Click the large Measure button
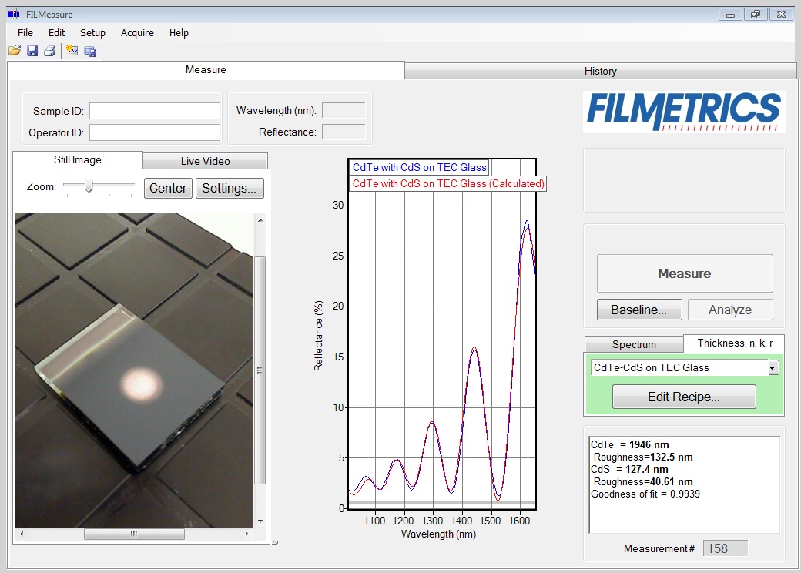 pyautogui.click(x=685, y=273)
